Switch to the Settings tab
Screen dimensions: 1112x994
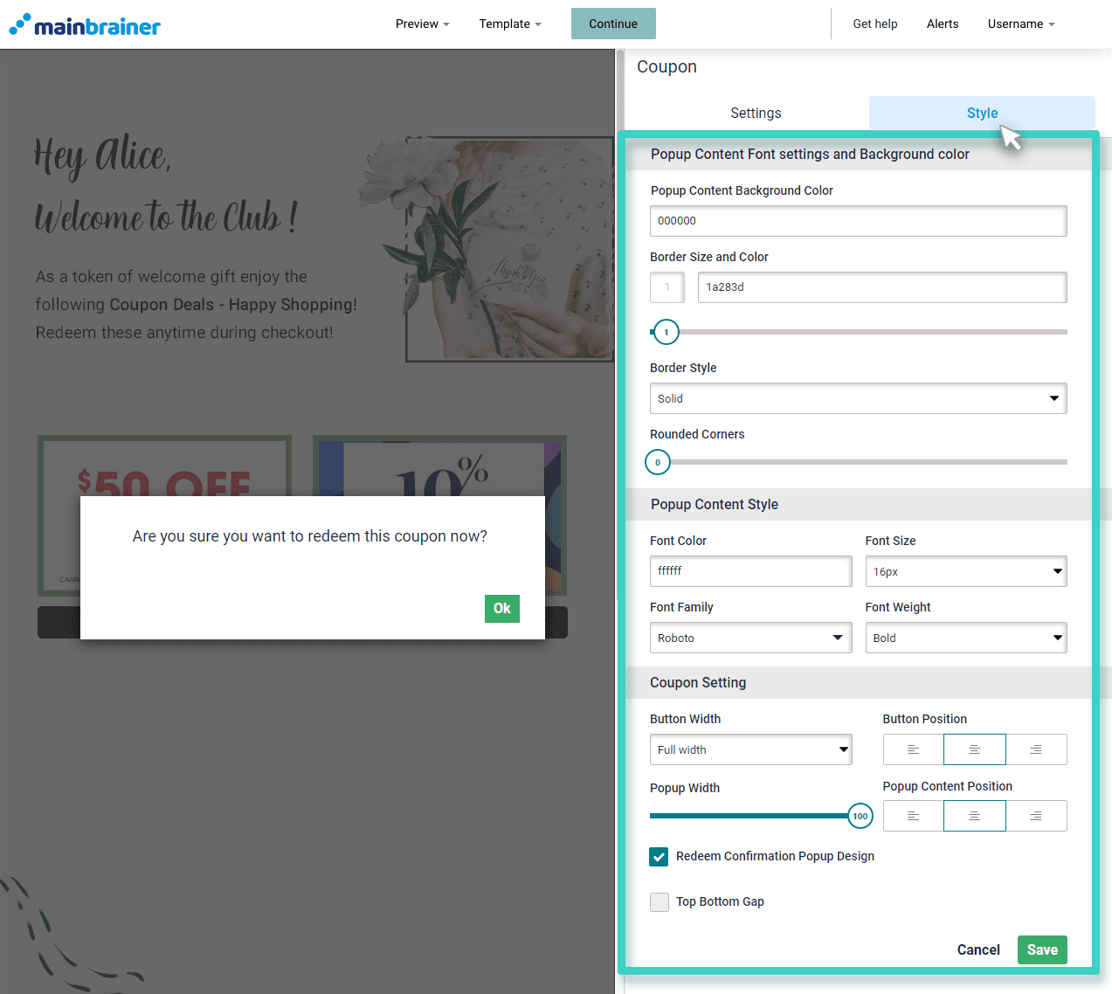(x=756, y=114)
